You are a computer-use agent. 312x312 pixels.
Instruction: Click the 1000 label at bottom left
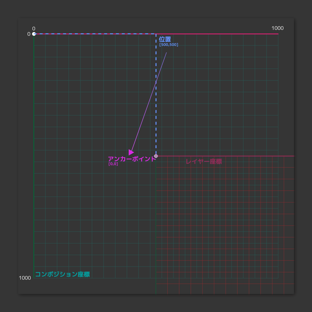pyautogui.click(x=25, y=278)
